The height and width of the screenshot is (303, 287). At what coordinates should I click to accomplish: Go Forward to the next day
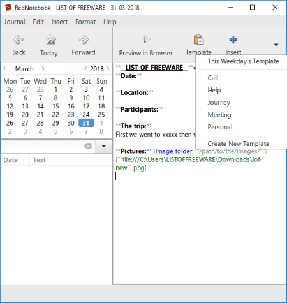coord(84,45)
